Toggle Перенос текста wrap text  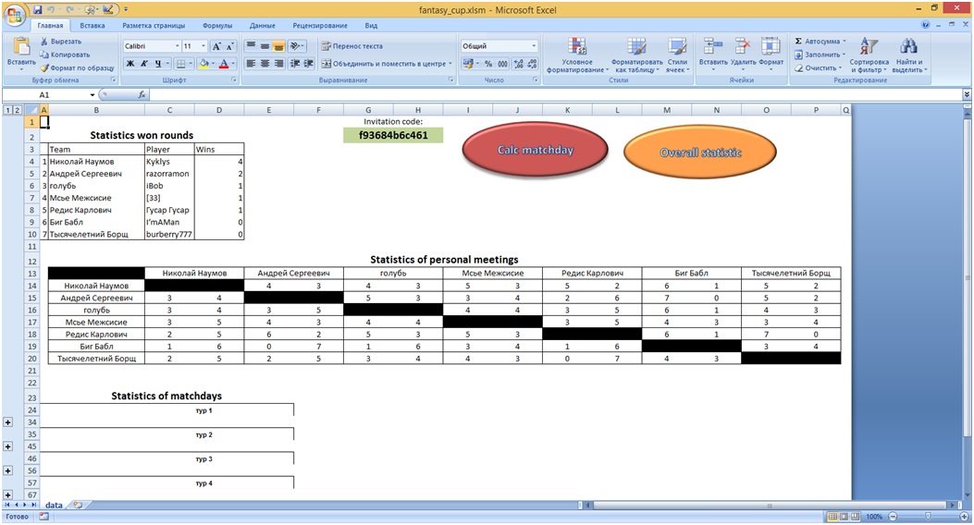click(x=352, y=46)
